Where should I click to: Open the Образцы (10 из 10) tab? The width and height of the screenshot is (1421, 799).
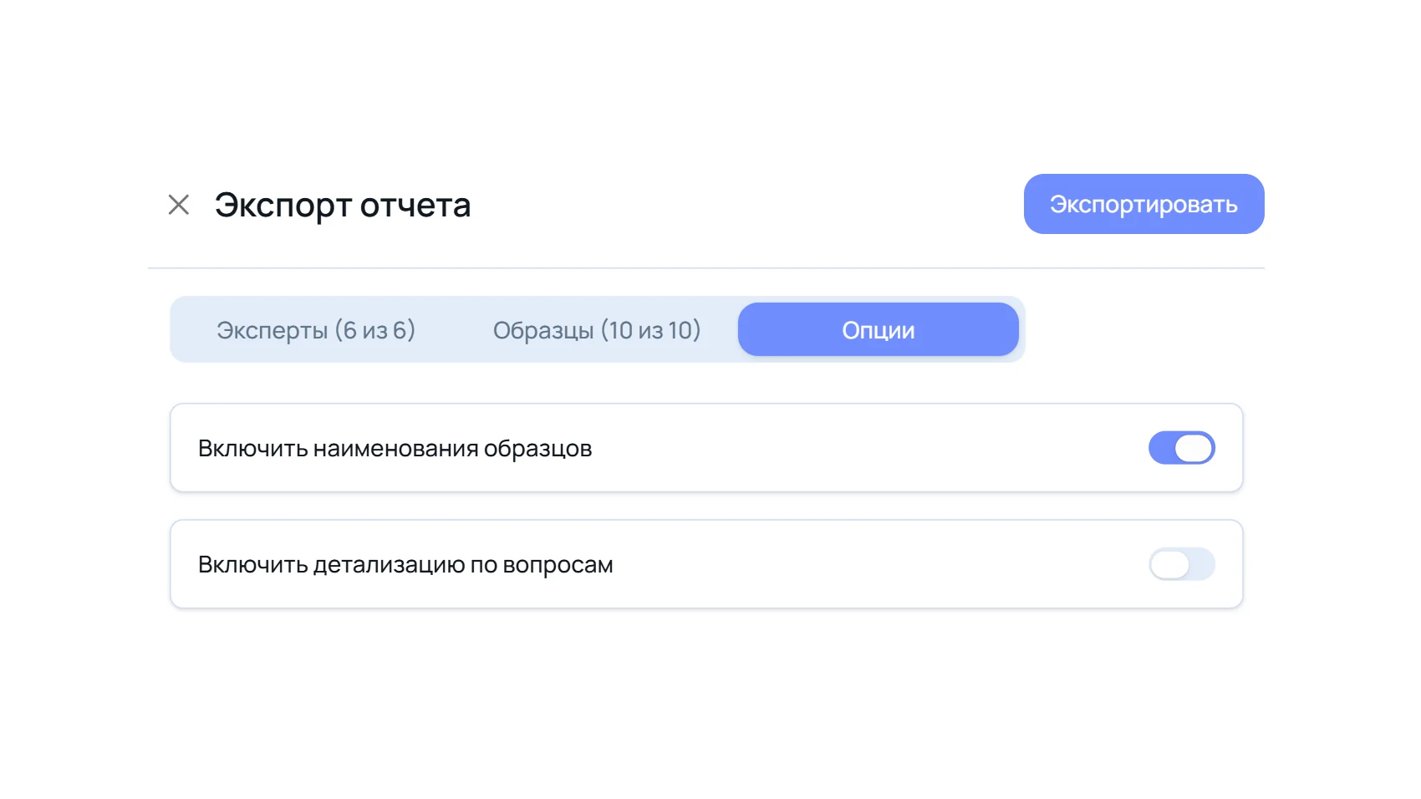597,330
